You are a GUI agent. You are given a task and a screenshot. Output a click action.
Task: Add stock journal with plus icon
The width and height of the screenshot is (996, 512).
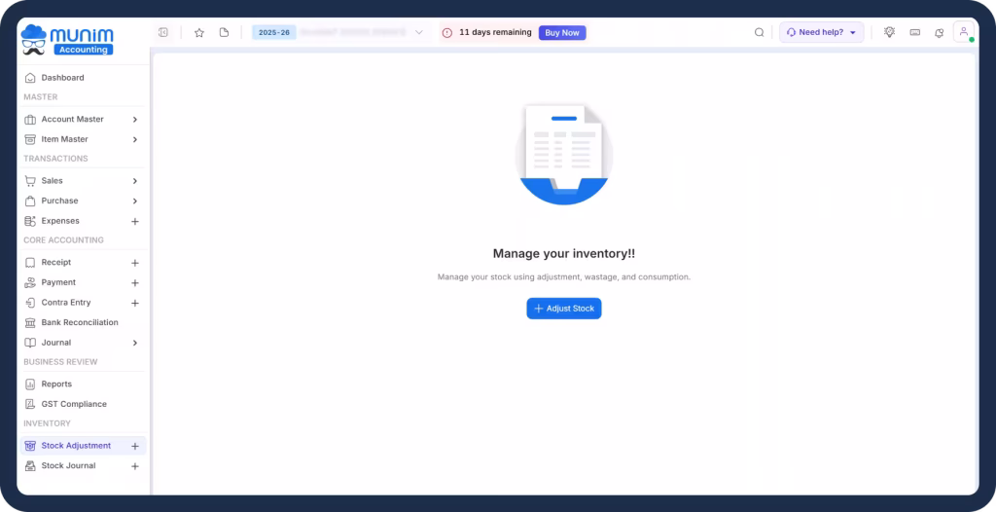pyautogui.click(x=134, y=466)
